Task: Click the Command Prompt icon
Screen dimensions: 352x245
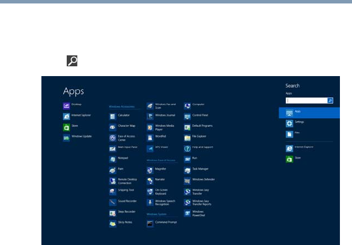Action: (x=150, y=223)
